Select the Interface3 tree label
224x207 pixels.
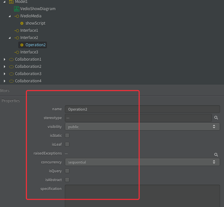[29, 52]
